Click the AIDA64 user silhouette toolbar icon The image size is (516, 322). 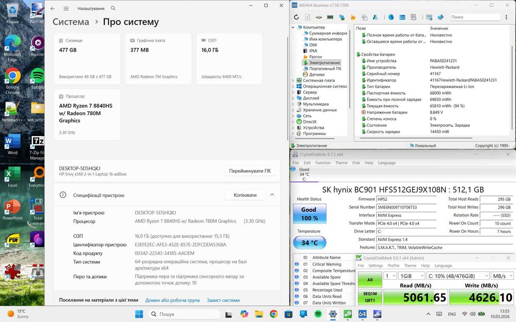coord(375,17)
